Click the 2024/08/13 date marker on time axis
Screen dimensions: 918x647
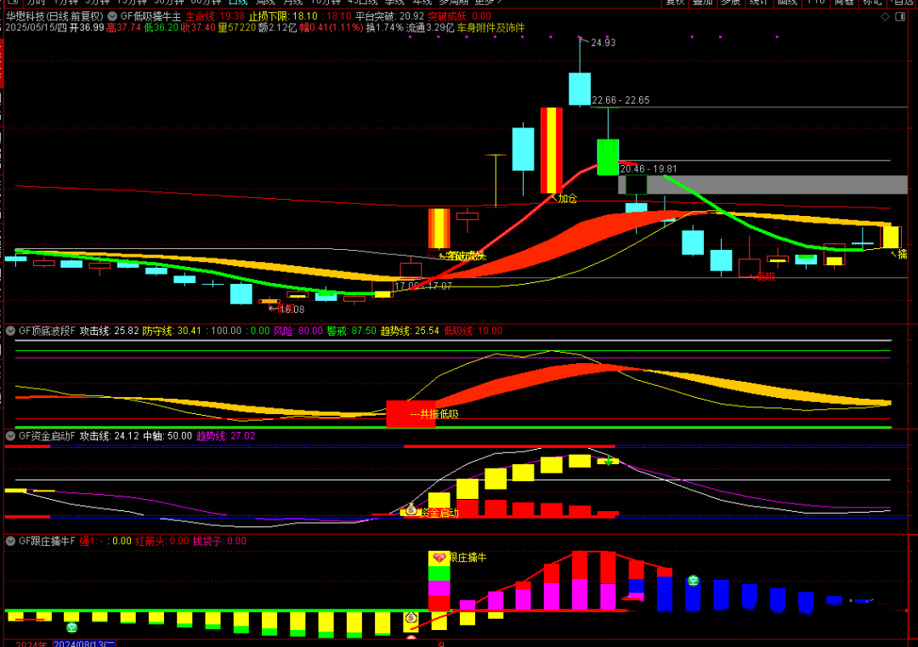(x=84, y=643)
